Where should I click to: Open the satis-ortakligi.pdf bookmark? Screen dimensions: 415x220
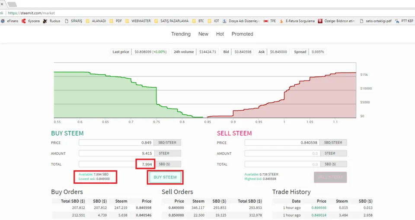click(x=375, y=21)
